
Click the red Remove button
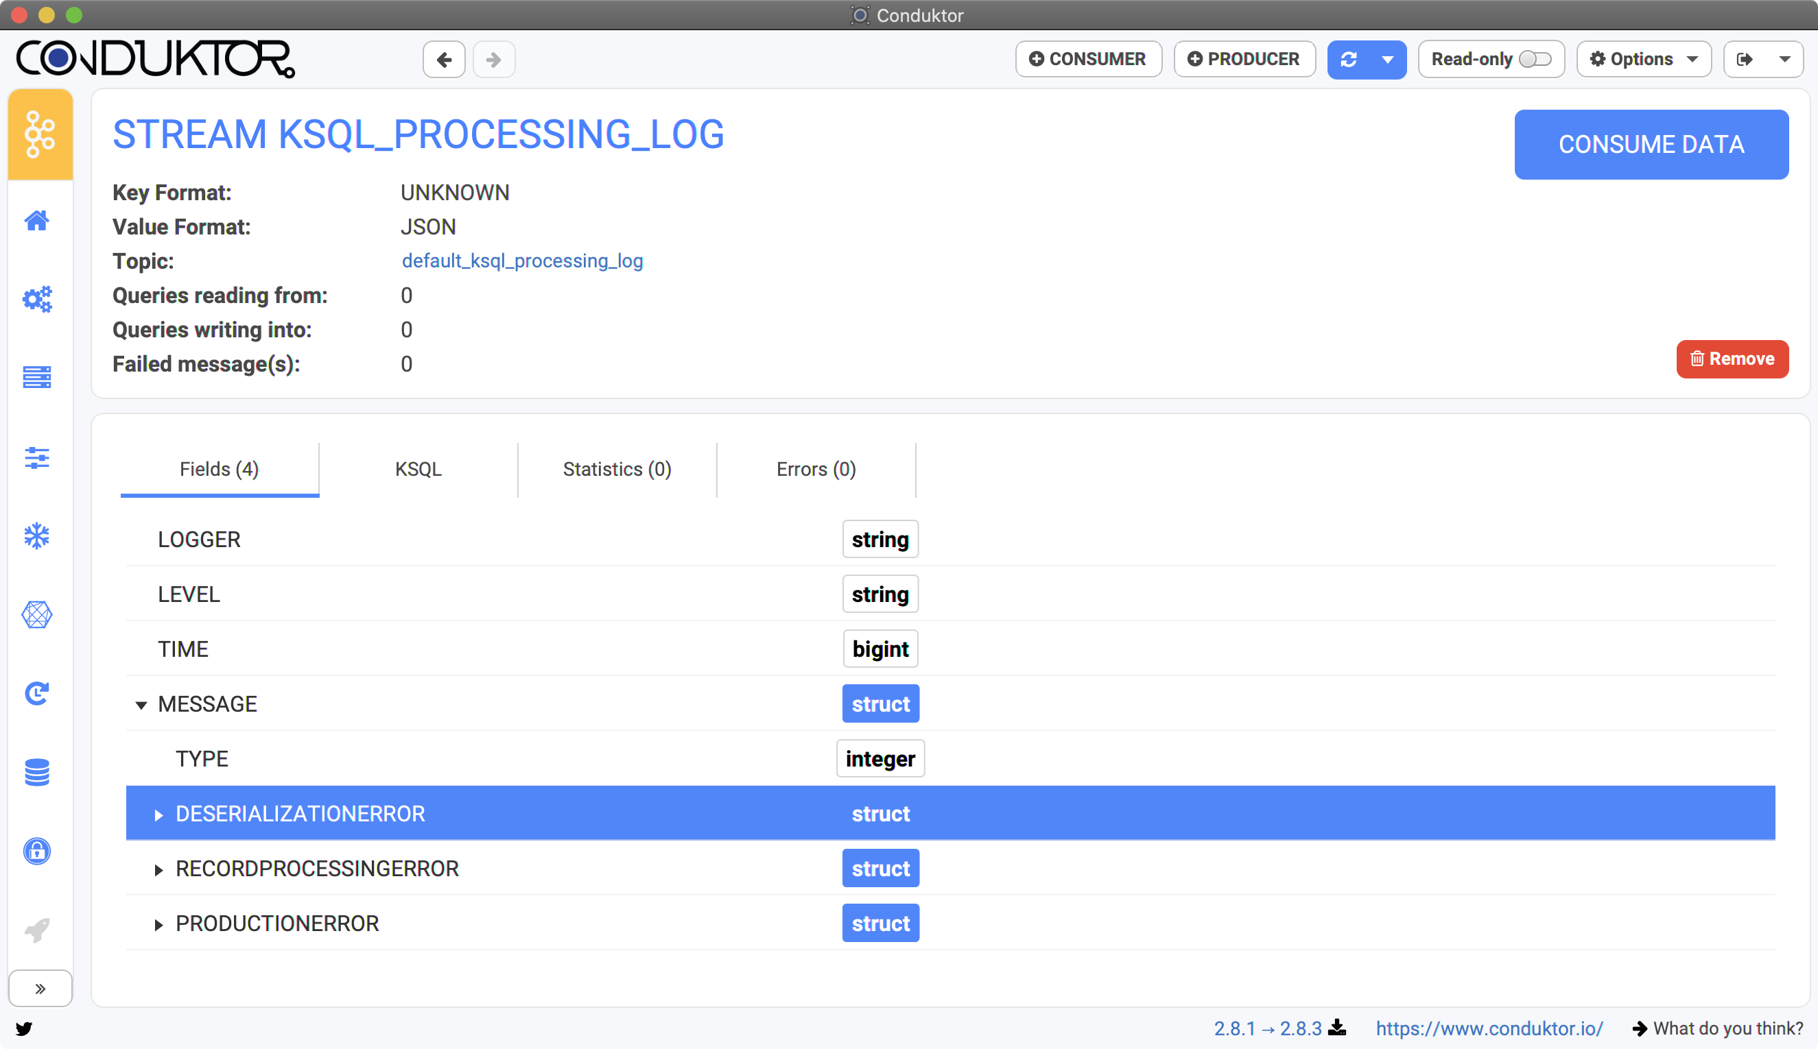tap(1732, 359)
